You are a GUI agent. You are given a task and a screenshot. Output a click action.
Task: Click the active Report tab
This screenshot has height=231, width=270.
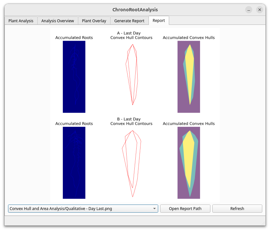pyautogui.click(x=159, y=20)
